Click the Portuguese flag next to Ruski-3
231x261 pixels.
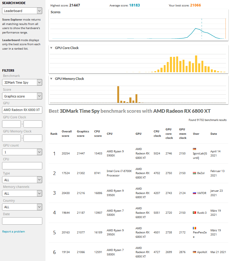coord(194,213)
